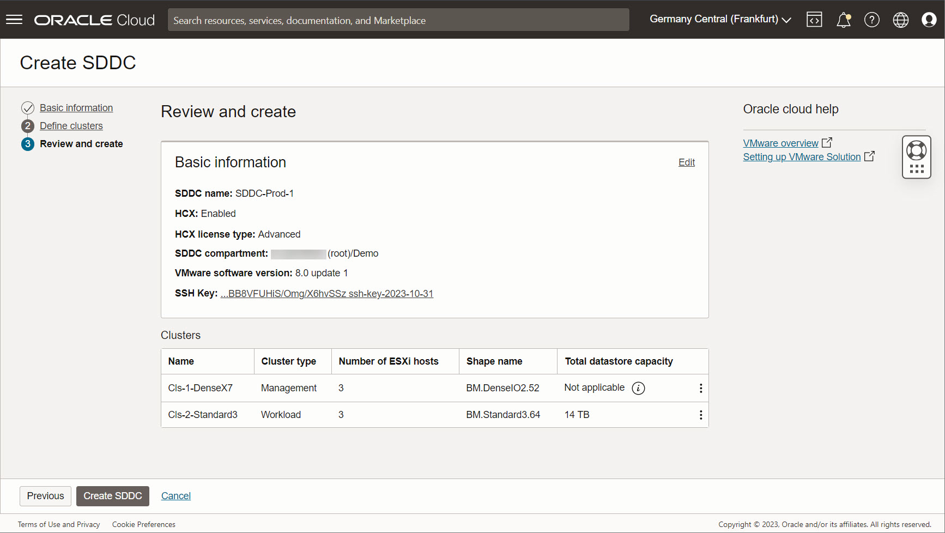Open the hamburger navigation menu
Screen dimensions: 945x533
point(14,20)
